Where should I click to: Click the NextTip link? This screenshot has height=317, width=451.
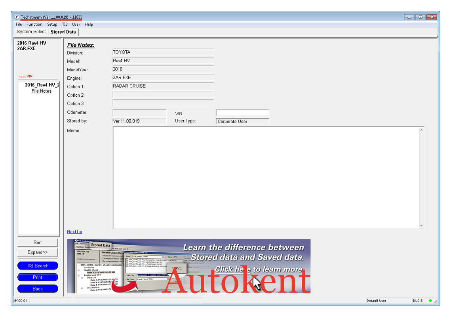(74, 232)
